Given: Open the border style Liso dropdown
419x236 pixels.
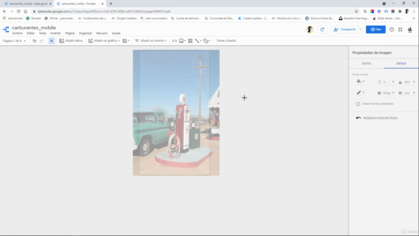Looking at the screenshot, I should pos(407,93).
